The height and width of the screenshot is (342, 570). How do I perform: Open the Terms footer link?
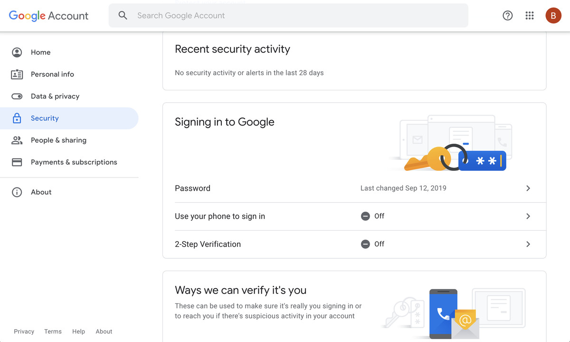pyautogui.click(x=53, y=332)
